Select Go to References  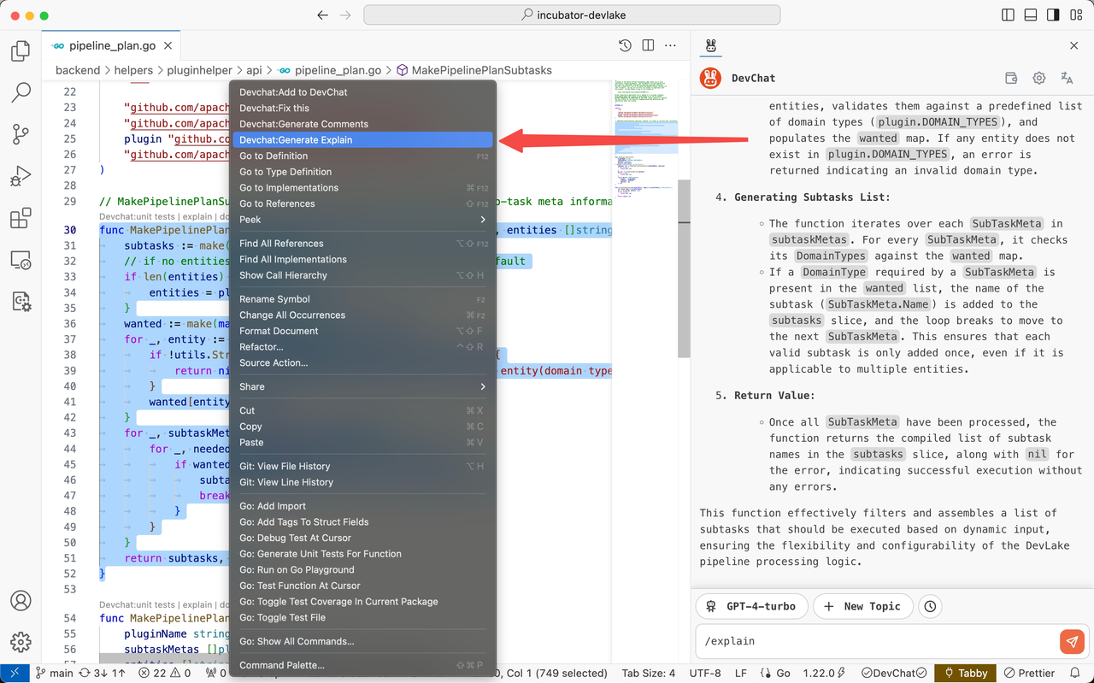(x=362, y=203)
